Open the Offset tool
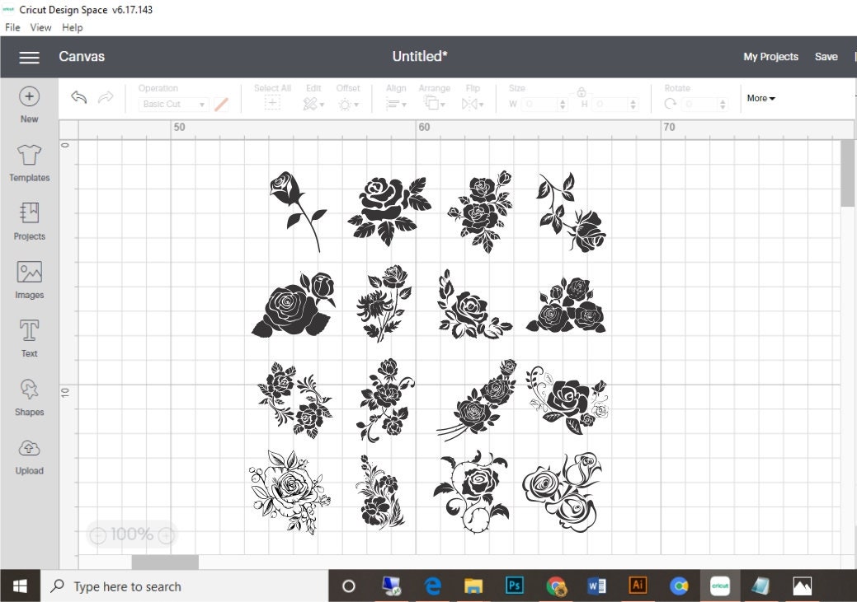 point(348,105)
